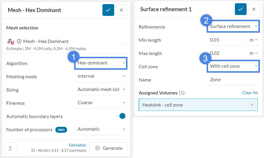The width and height of the screenshot is (264, 158).
Task: Expand the Sizing dropdown
Action: 101,89
